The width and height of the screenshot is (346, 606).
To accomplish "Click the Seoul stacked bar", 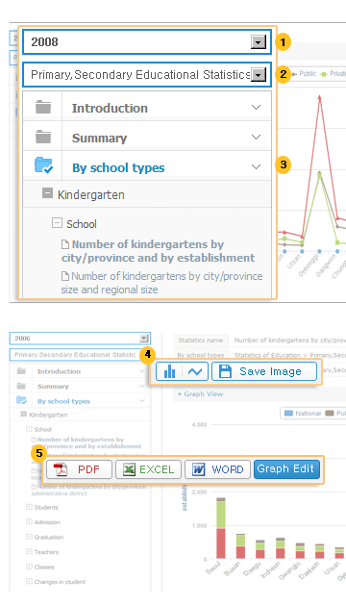I will [221, 528].
